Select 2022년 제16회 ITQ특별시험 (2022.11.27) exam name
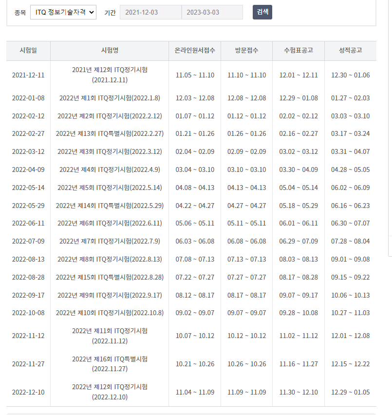The width and height of the screenshot is (392, 415). click(110, 364)
